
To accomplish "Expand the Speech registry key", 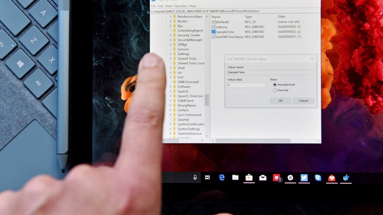I will tap(170, 91).
